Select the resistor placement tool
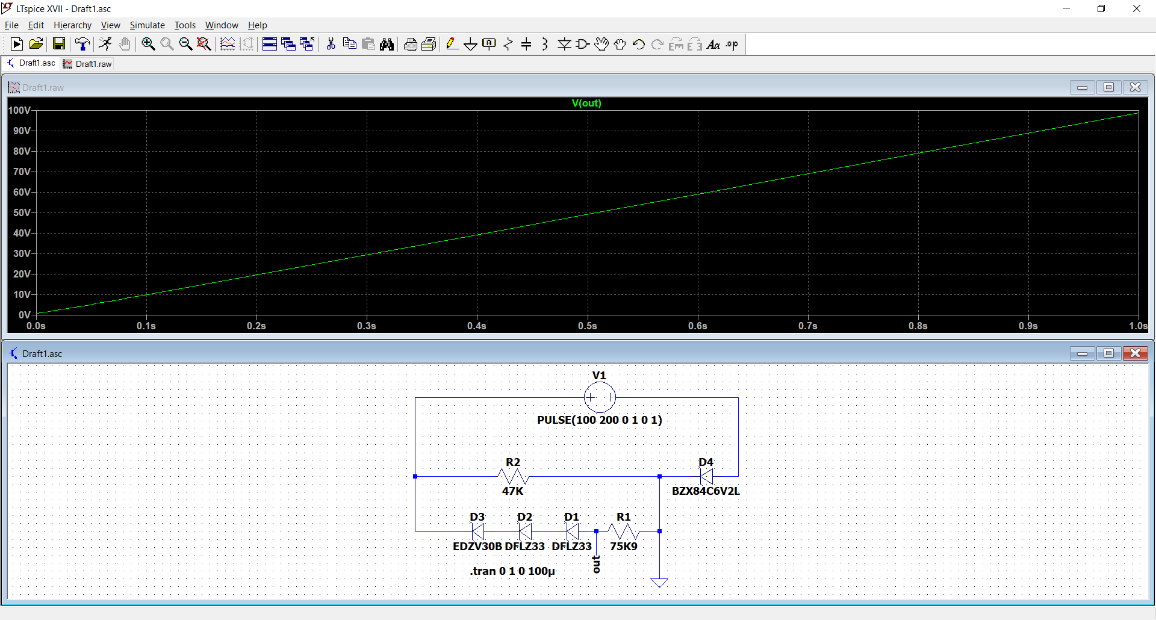 pos(508,44)
